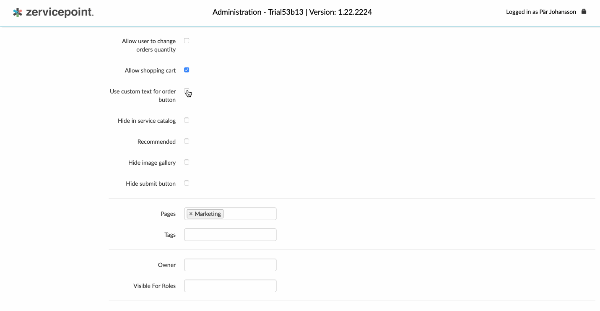Mark the service as Recommended
The width and height of the screenshot is (600, 311).
(x=187, y=141)
